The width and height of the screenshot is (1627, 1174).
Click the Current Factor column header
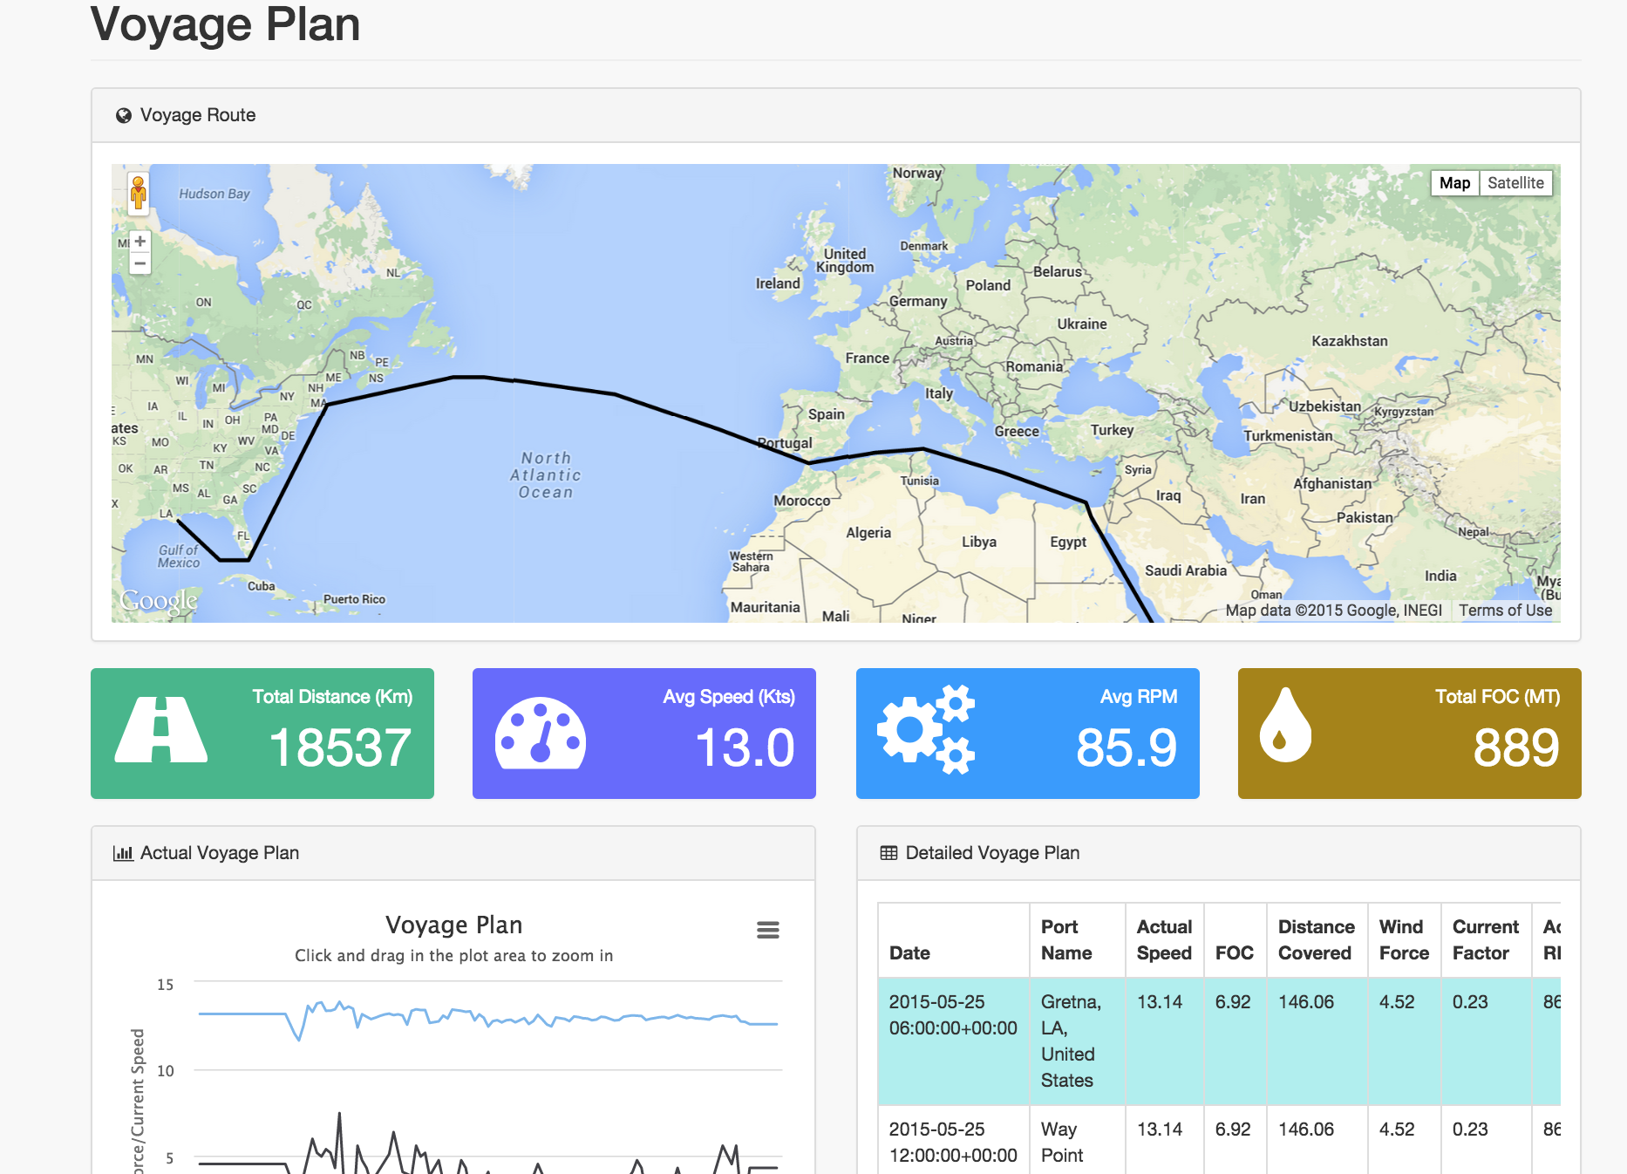click(1485, 940)
